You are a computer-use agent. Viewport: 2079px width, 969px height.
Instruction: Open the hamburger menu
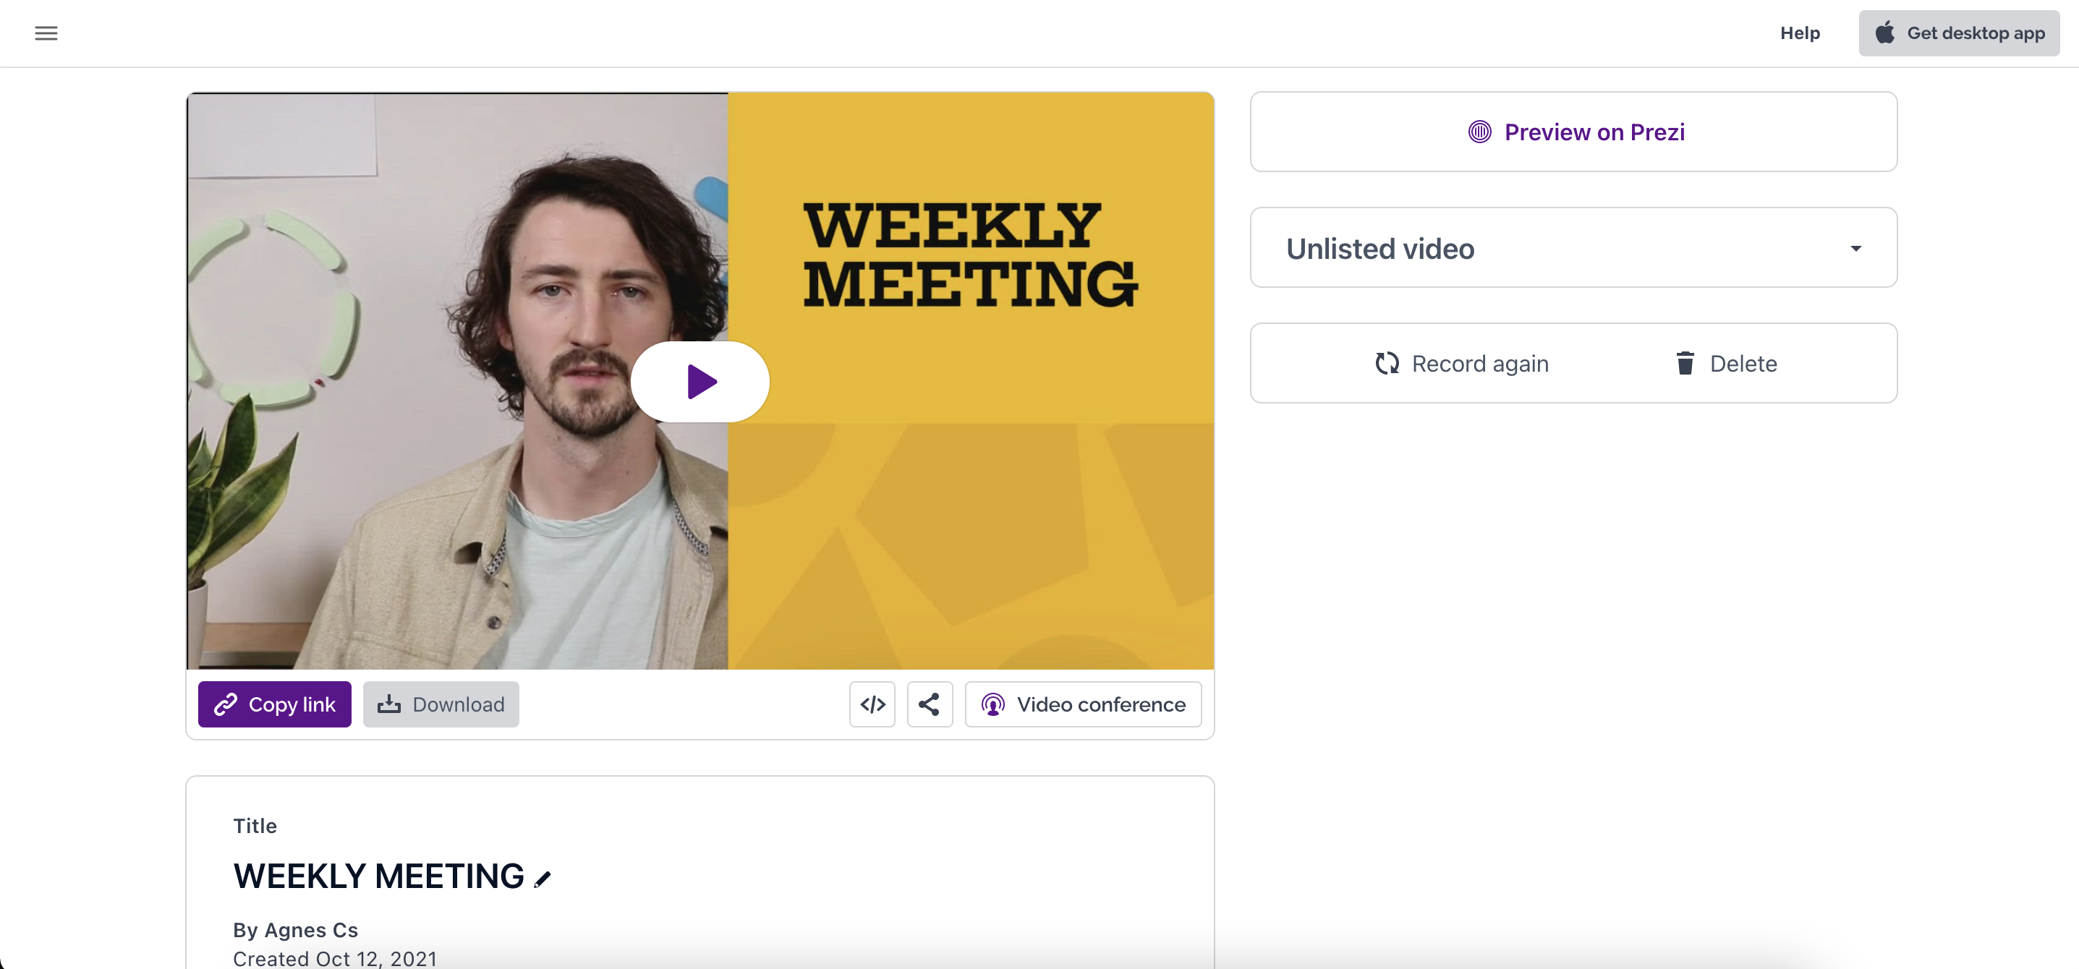(x=46, y=33)
